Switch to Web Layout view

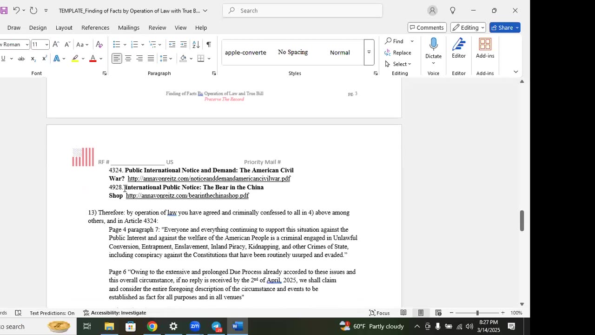(x=438, y=313)
